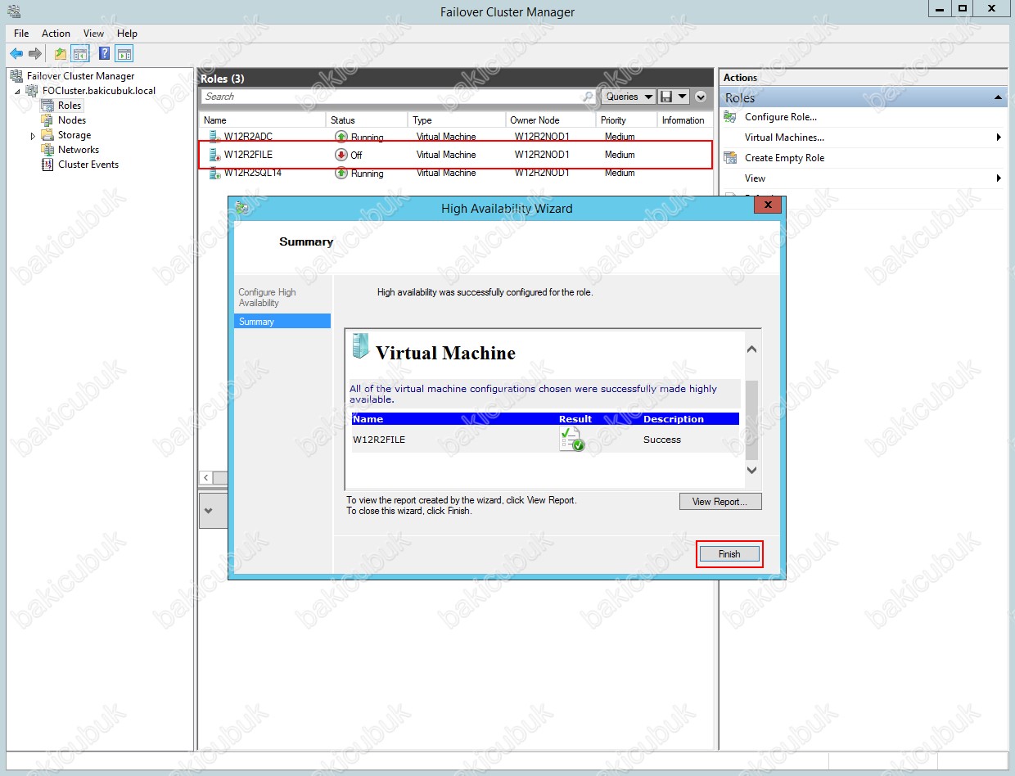Open the save query dropdown arrow
1015x776 pixels.
point(682,97)
